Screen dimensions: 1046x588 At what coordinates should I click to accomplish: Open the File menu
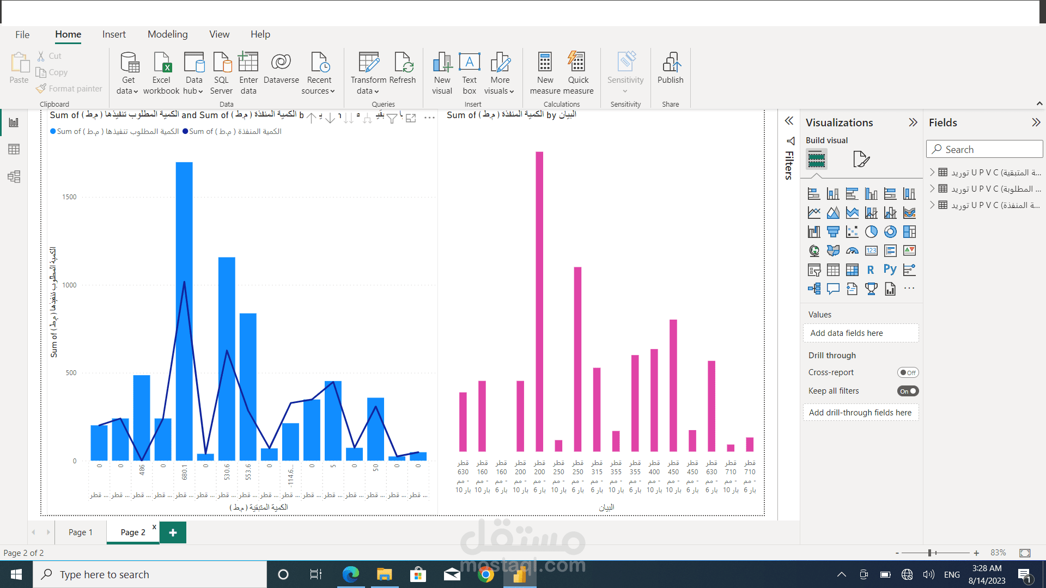coord(22,34)
